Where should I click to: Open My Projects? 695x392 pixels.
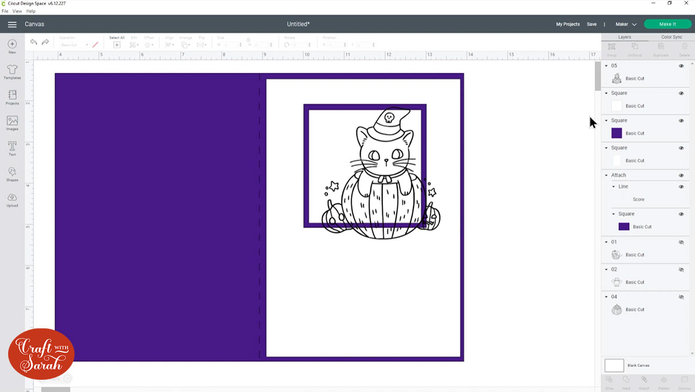(568, 24)
